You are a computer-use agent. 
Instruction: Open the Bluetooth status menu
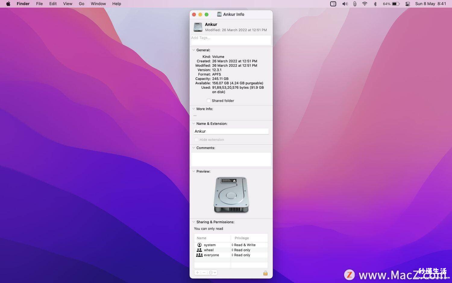pyautogui.click(x=375, y=4)
